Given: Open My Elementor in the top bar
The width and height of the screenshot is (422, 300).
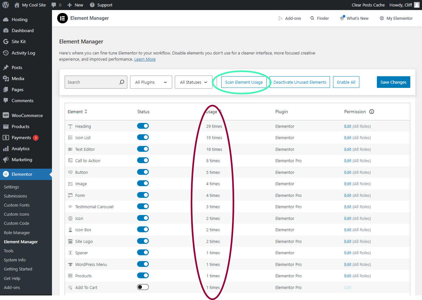Looking at the screenshot, I should click(x=396, y=18).
